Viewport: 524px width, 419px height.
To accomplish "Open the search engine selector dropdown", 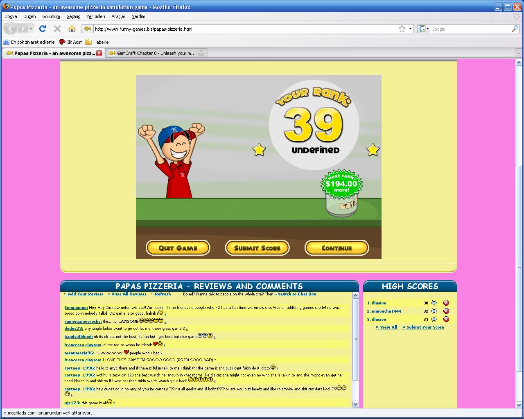I will (427, 29).
